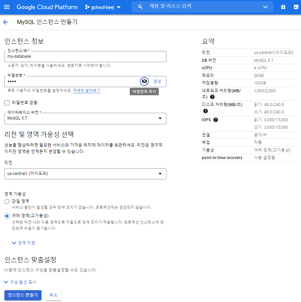
Task: Click summary value 사용 설정됨
Action: click(x=264, y=158)
